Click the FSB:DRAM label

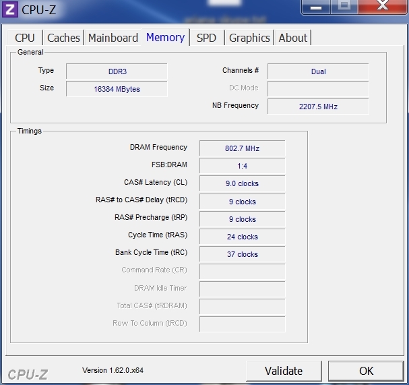click(169, 165)
